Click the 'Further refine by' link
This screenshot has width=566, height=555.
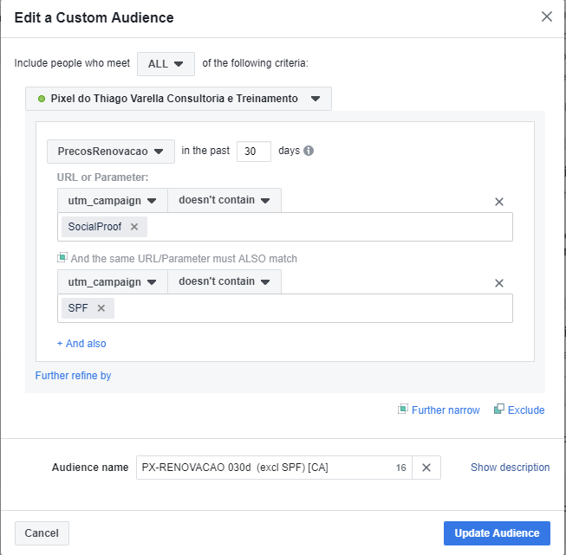tap(73, 376)
